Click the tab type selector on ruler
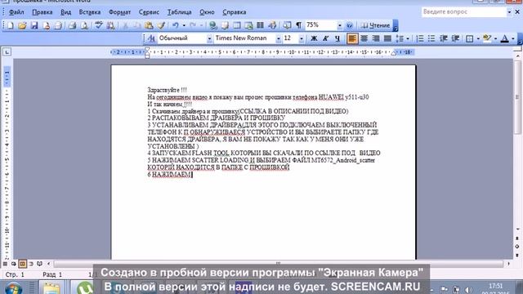This screenshot has height=294, width=523. pos(7,51)
